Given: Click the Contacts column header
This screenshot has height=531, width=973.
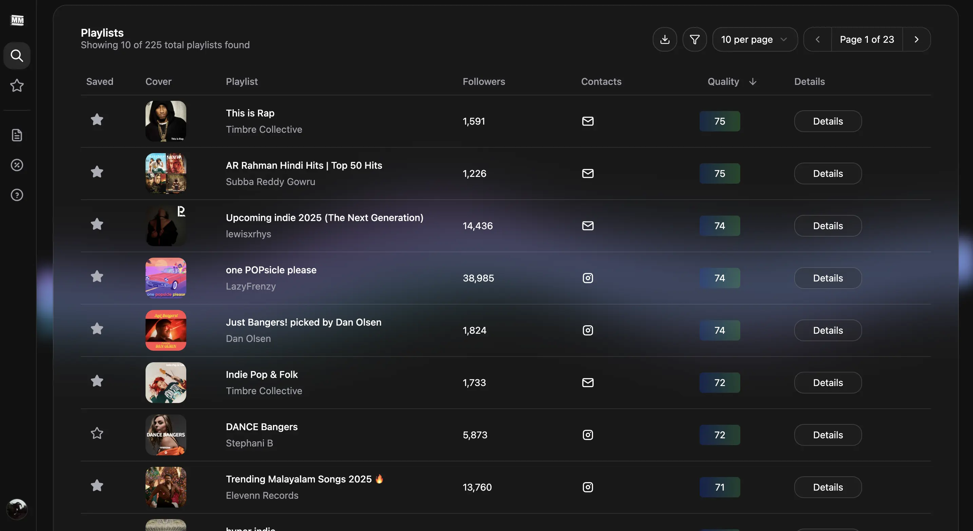Looking at the screenshot, I should (x=601, y=81).
